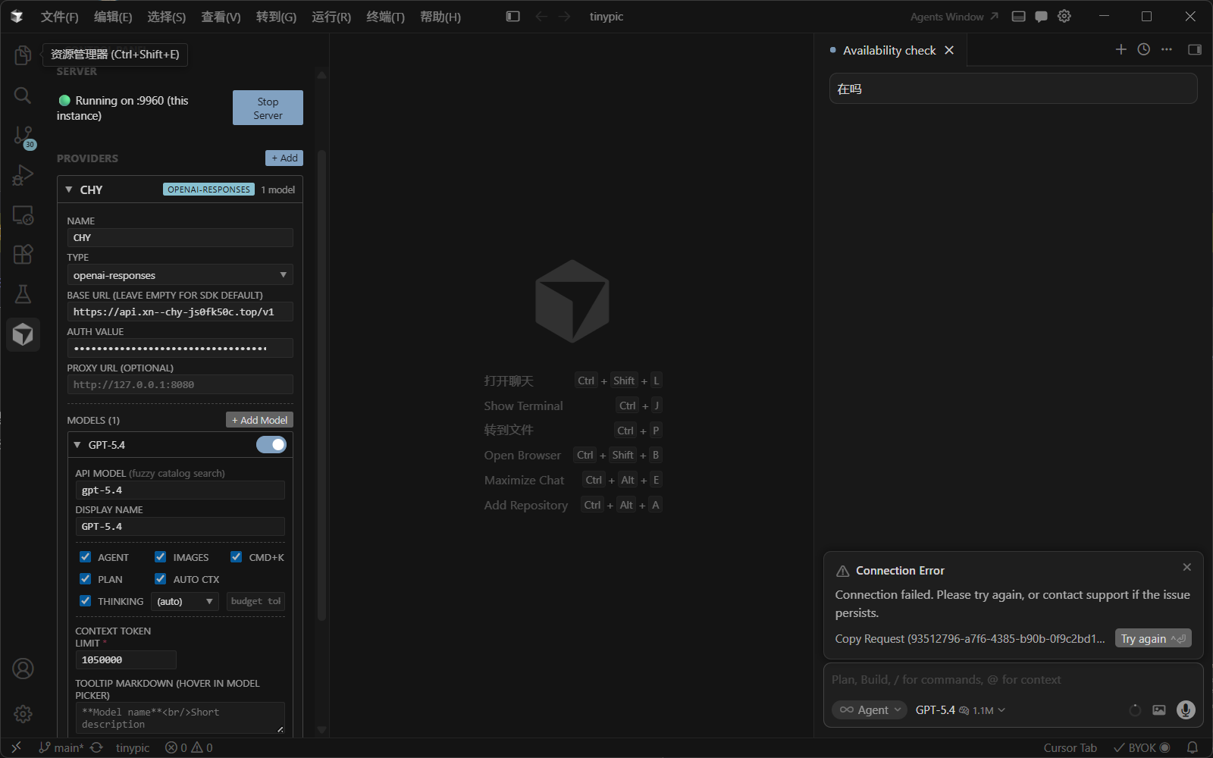Screen dimensions: 1213x758
Task: Uncheck the THINKING checkbox
Action: [x=86, y=601]
